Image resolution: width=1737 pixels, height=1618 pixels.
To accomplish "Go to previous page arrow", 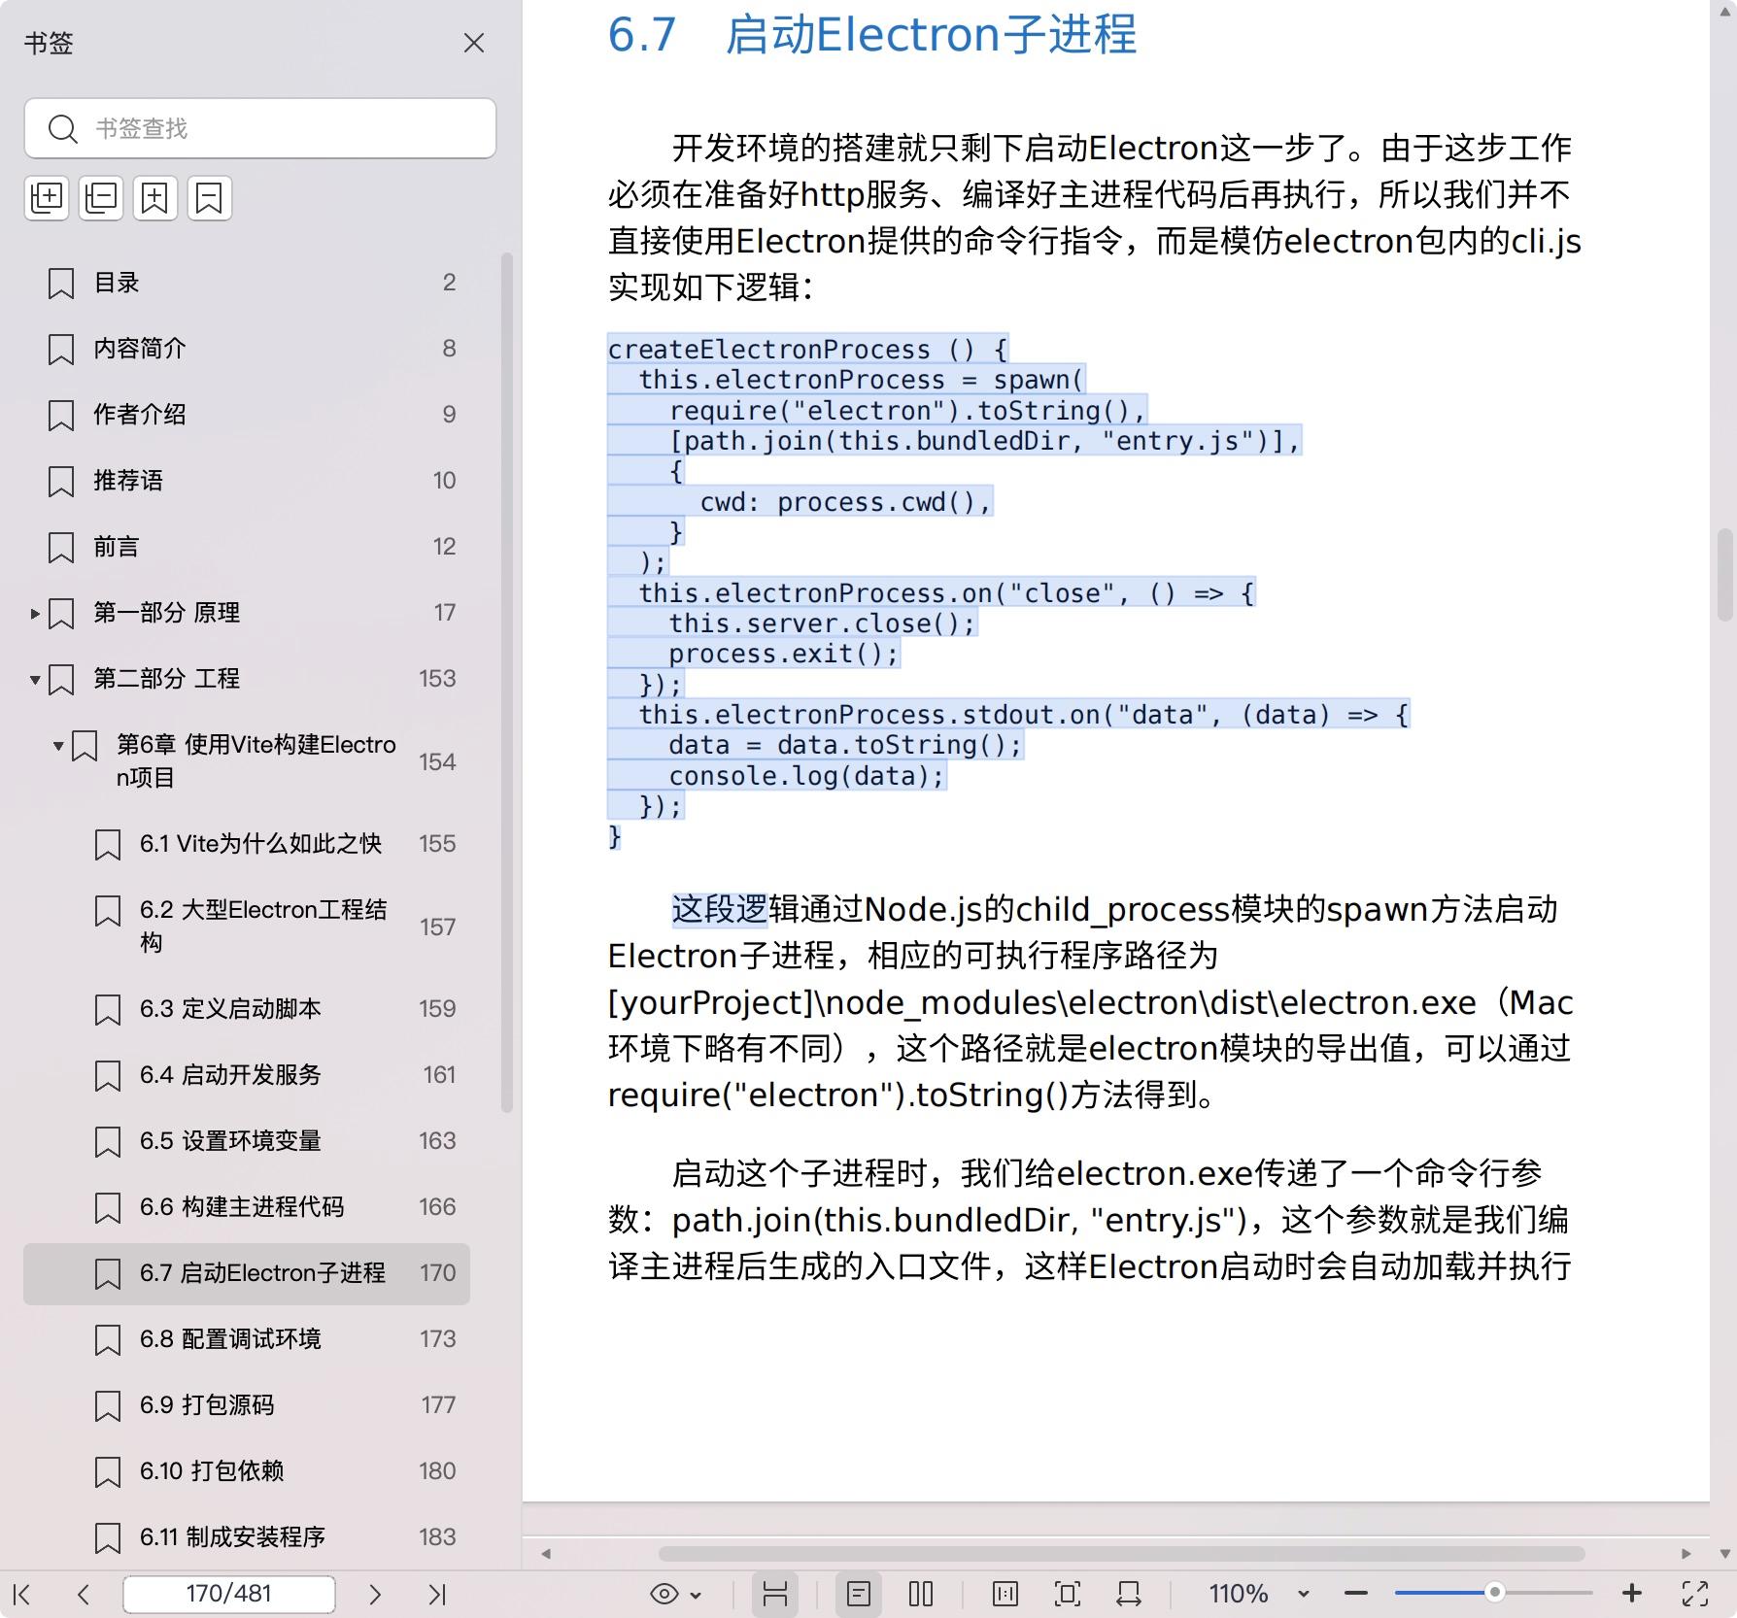I will (x=84, y=1594).
